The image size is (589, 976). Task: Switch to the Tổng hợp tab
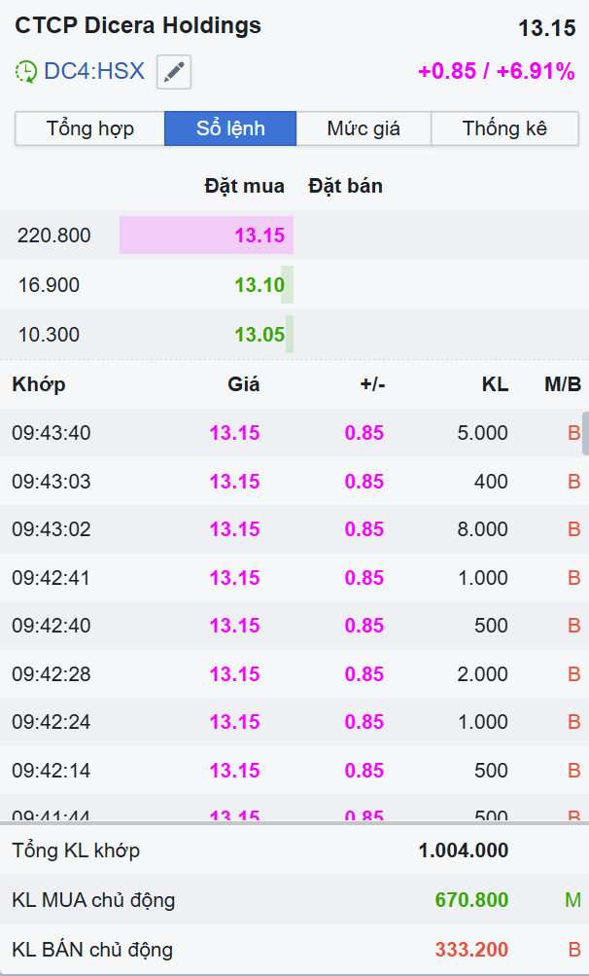(x=90, y=128)
